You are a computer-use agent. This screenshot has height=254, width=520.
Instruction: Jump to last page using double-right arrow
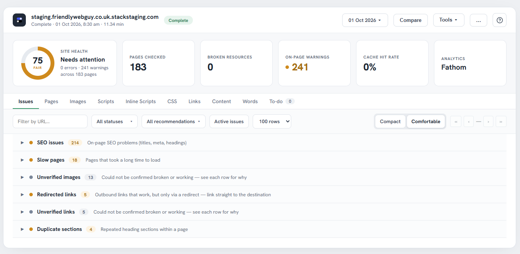501,122
